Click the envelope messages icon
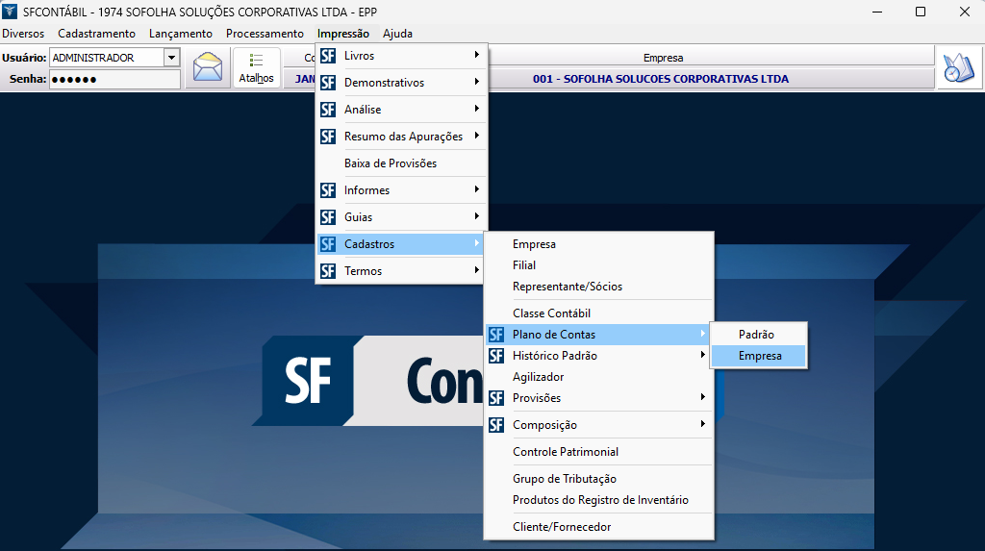 tap(207, 68)
